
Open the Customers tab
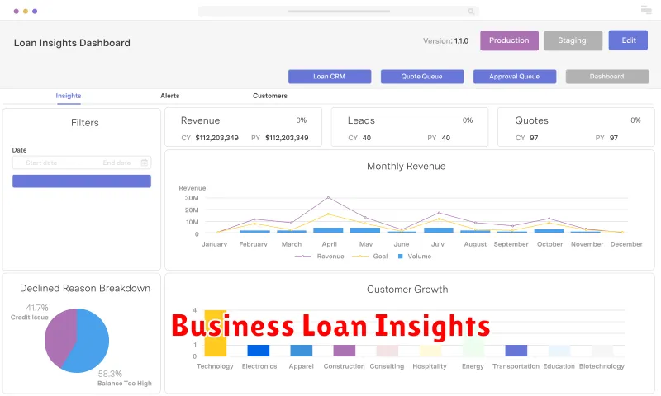coord(270,96)
